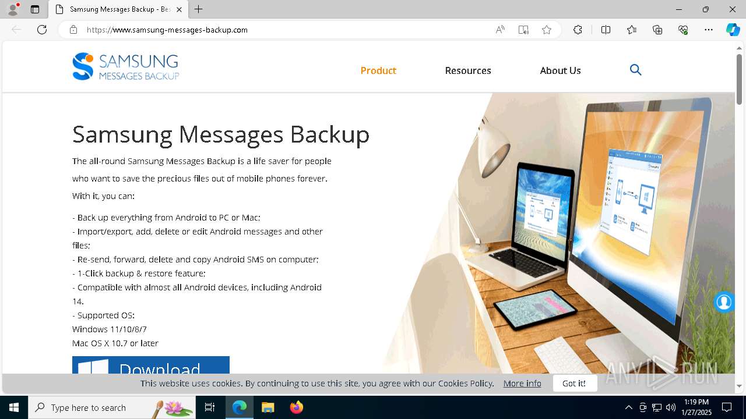The image size is (746, 419).
Task: Click the 'Windows 11/10/8/7' text
Action: point(110,329)
